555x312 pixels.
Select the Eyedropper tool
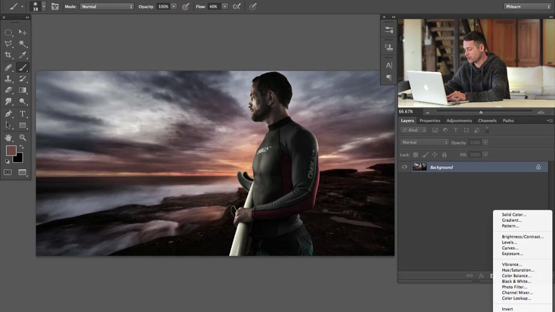click(22, 55)
